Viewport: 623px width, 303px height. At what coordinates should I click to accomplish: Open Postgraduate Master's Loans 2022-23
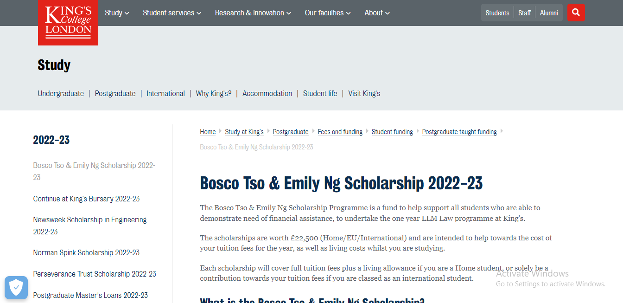click(x=90, y=295)
